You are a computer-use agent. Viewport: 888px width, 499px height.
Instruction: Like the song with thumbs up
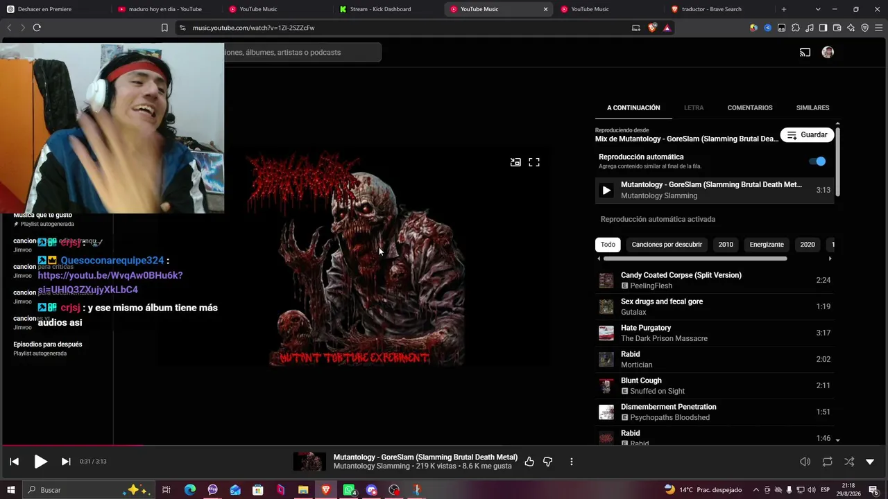click(529, 462)
